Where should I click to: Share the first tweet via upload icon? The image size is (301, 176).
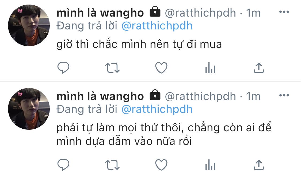(x=259, y=68)
